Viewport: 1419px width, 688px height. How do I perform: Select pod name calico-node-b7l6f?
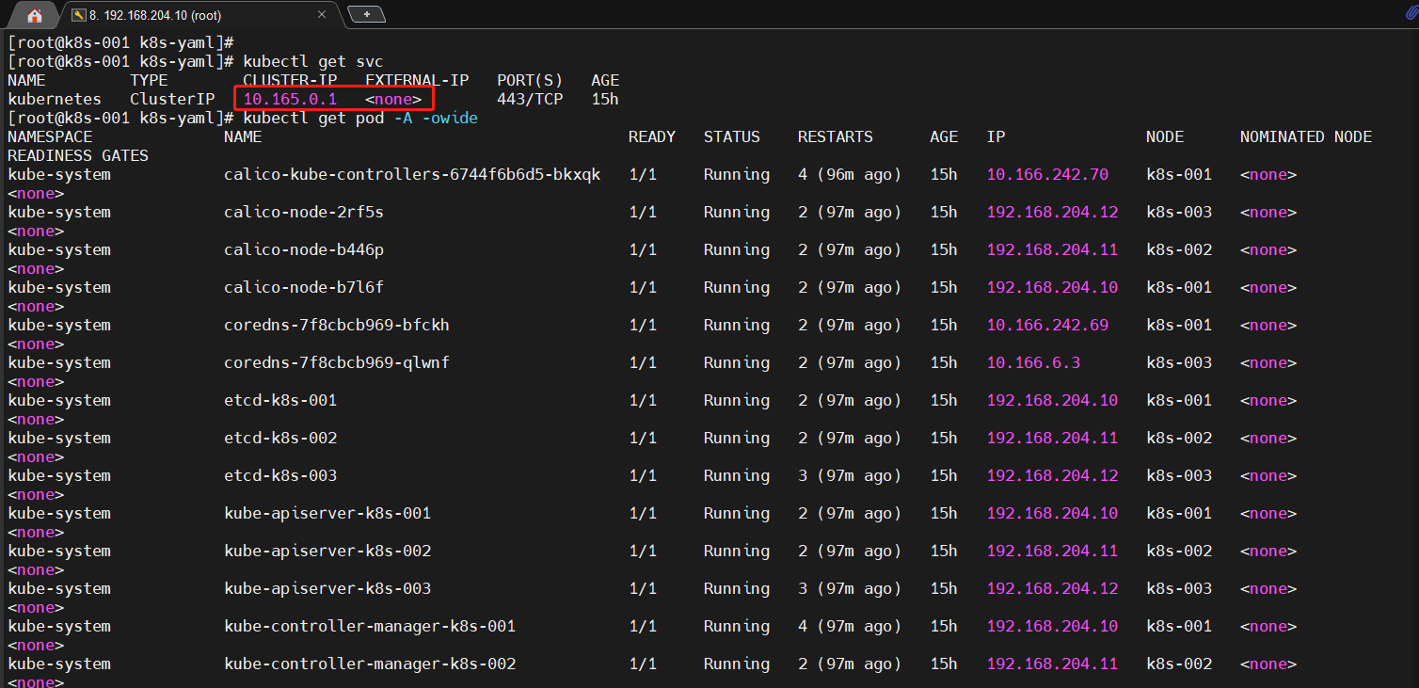(x=304, y=288)
